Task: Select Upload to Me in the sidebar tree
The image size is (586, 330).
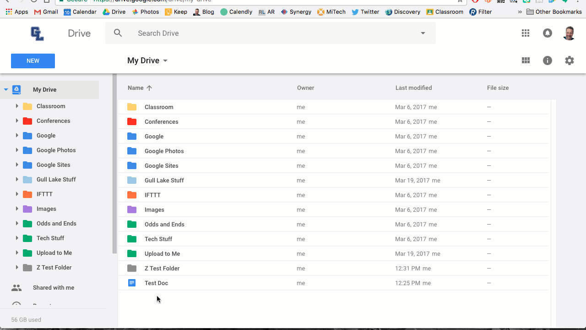Action: [54, 253]
